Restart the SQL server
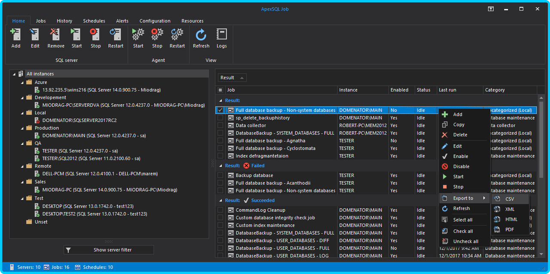 coord(116,38)
